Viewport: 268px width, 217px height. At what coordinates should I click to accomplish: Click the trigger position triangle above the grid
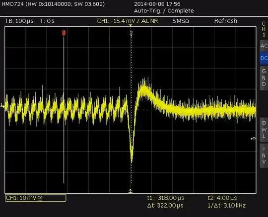(x=131, y=25)
